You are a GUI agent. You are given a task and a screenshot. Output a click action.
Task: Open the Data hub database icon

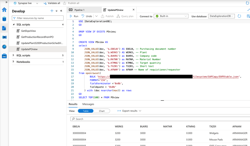4,19
